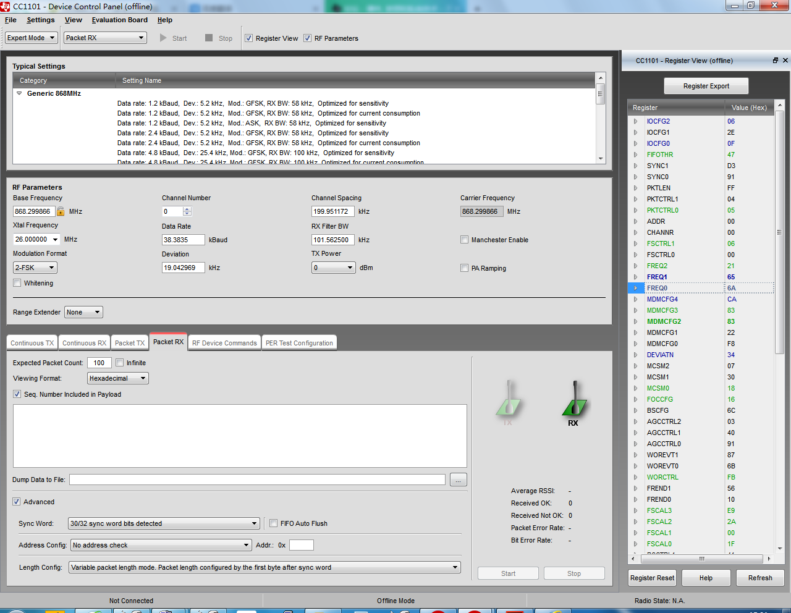This screenshot has width=791, height=613.
Task: Open the PER Test Configuration tab
Action: [299, 343]
